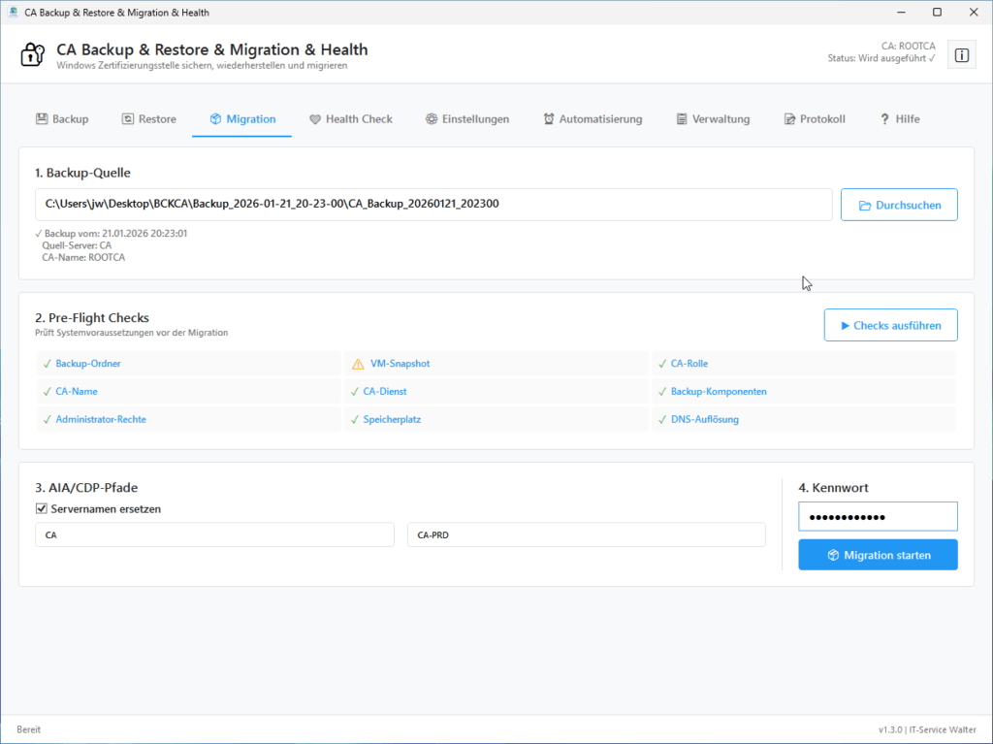The image size is (993, 744).
Task: Select the gear icon on the Einstellungen tab
Action: pyautogui.click(x=430, y=118)
